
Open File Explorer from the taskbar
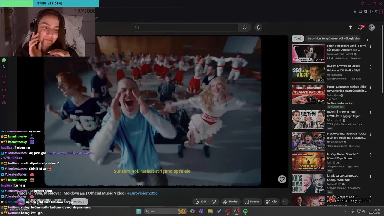[210, 211]
